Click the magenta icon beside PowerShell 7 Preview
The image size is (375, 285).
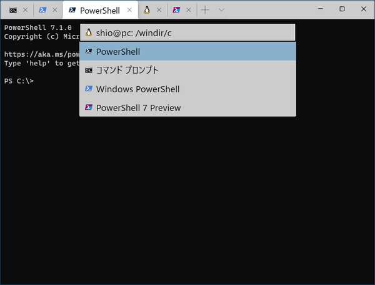(x=89, y=107)
